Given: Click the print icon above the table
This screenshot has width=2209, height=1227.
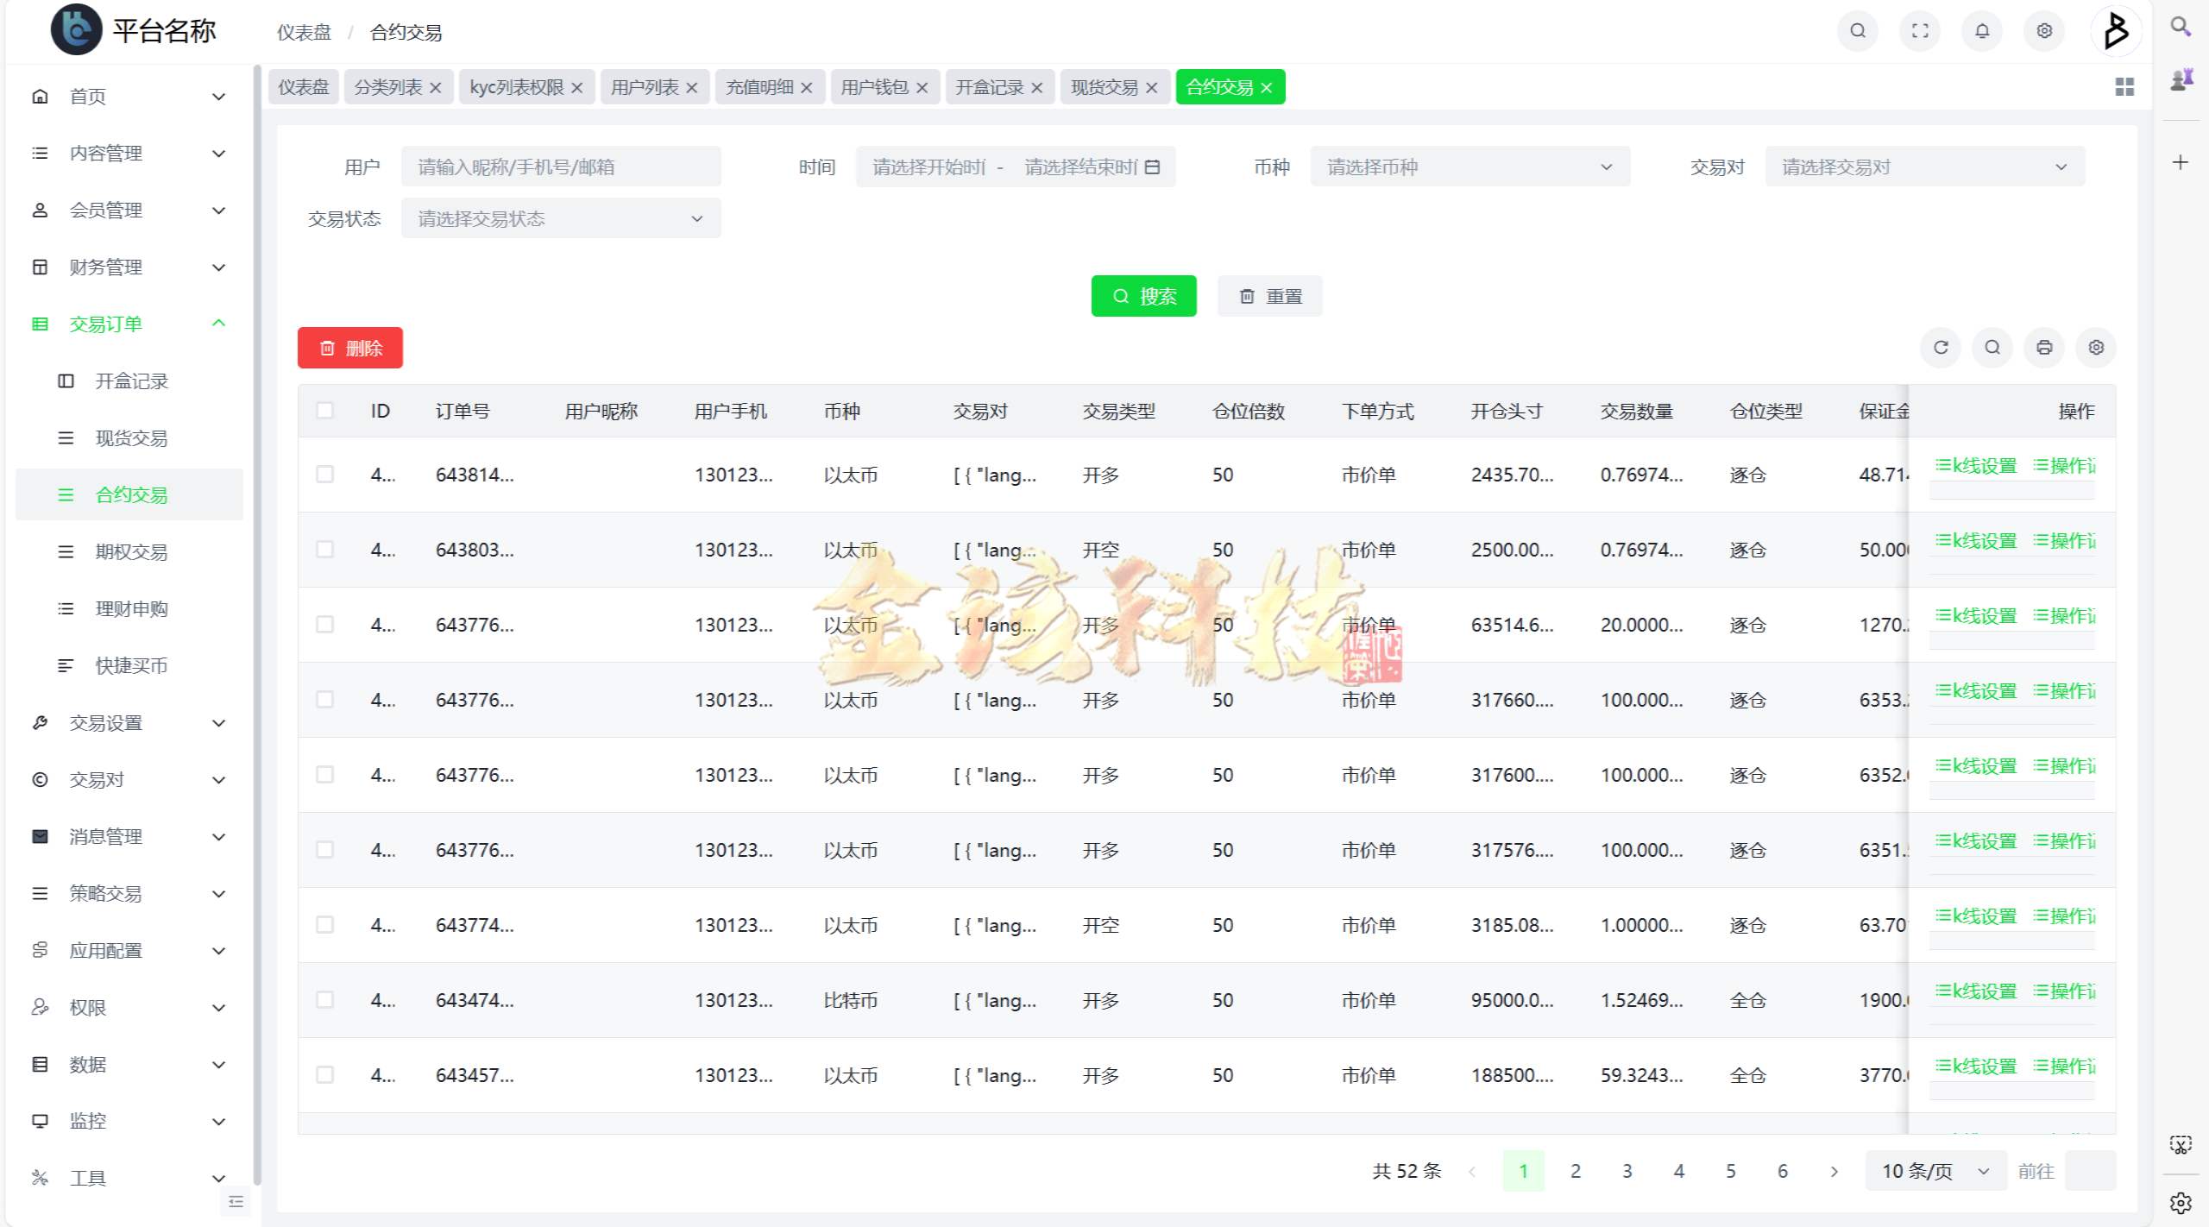Looking at the screenshot, I should point(2044,348).
